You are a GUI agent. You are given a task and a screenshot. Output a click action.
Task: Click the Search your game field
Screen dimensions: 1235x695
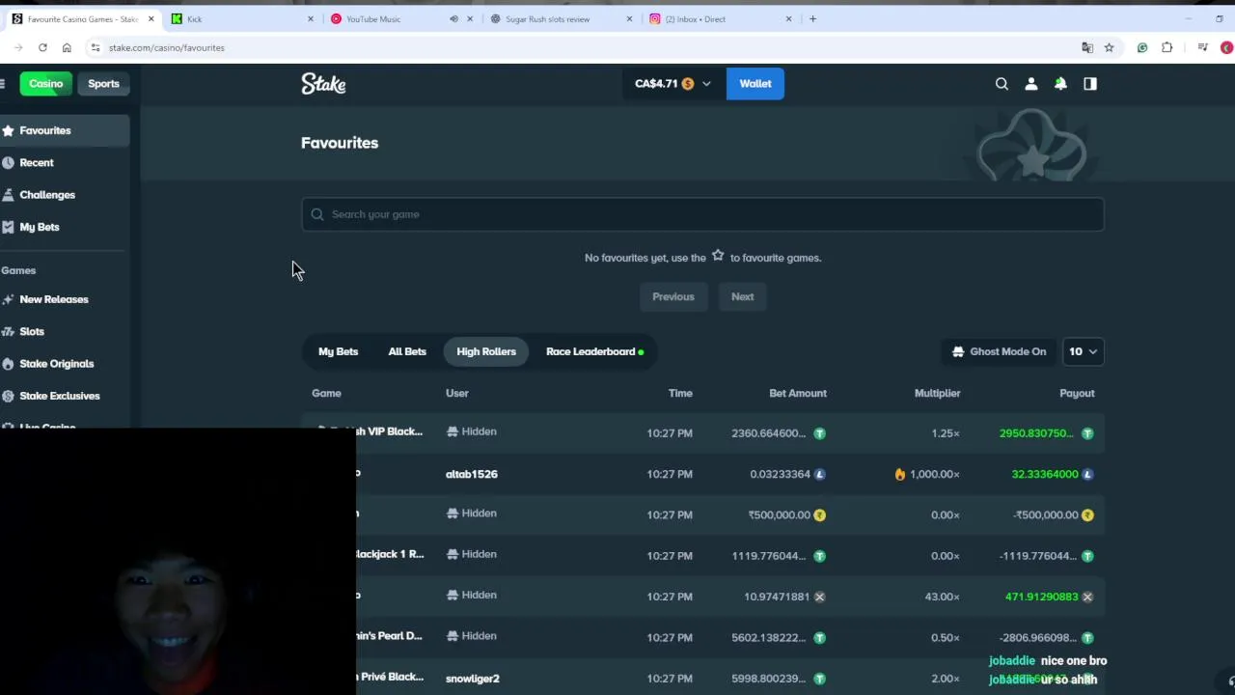point(702,214)
